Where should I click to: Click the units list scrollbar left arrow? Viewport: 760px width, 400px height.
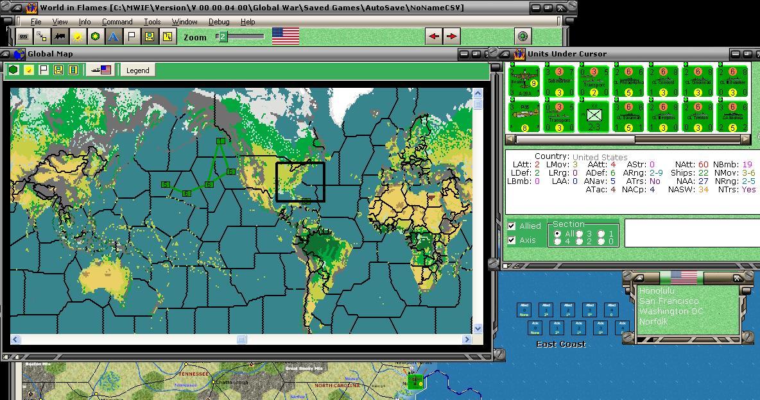(x=510, y=140)
